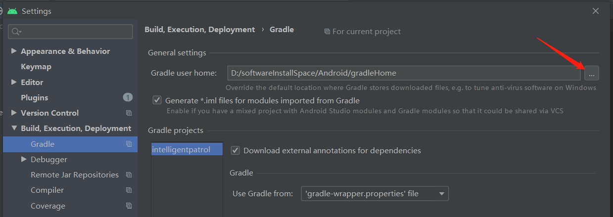Click the Plugins update count badge

(128, 97)
